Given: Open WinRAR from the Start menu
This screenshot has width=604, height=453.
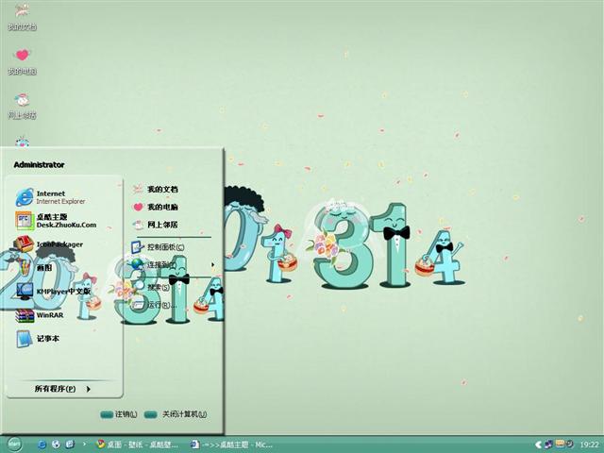Looking at the screenshot, I should 40,315.
